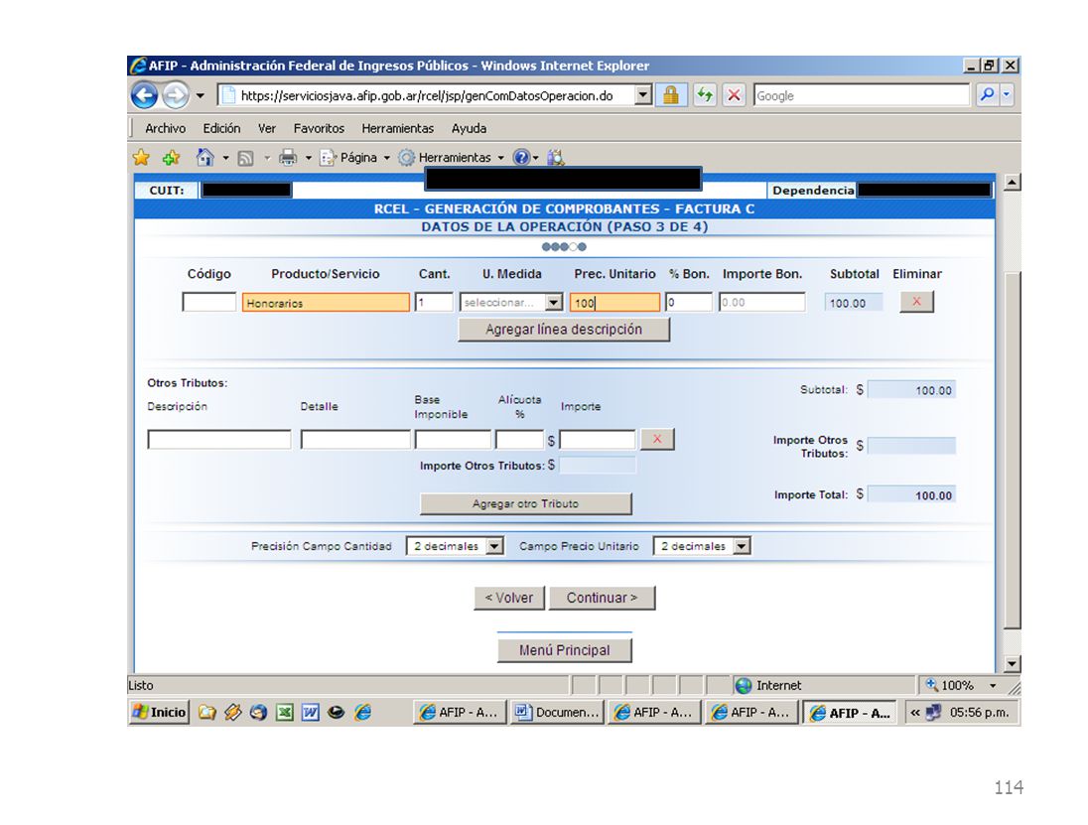The height and width of the screenshot is (825, 1088).
Task: Click the Menú Principal button
Action: point(564,650)
